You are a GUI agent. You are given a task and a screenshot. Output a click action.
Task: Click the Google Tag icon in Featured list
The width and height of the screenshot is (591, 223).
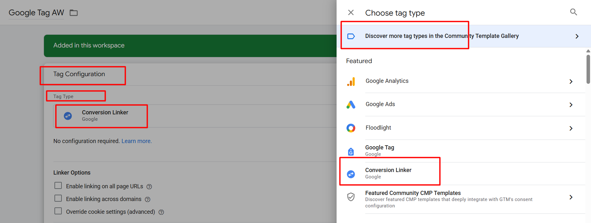(x=351, y=152)
